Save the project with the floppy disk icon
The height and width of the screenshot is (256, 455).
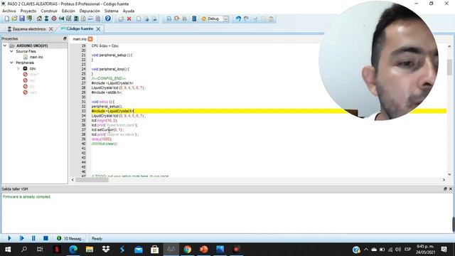(x=22, y=19)
